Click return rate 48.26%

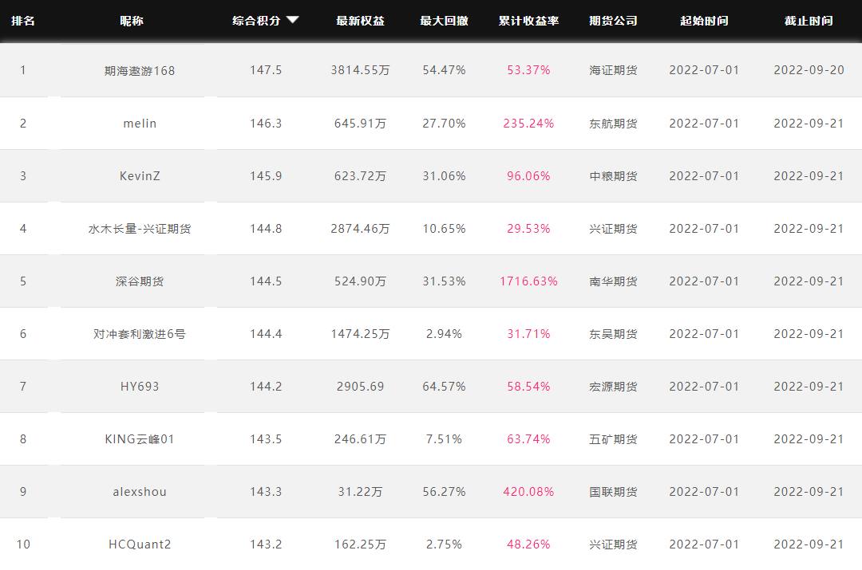tap(529, 544)
